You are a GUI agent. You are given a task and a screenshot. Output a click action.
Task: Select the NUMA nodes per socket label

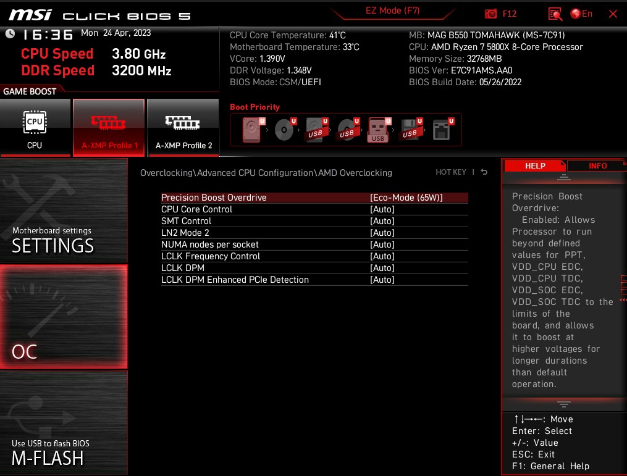point(210,244)
